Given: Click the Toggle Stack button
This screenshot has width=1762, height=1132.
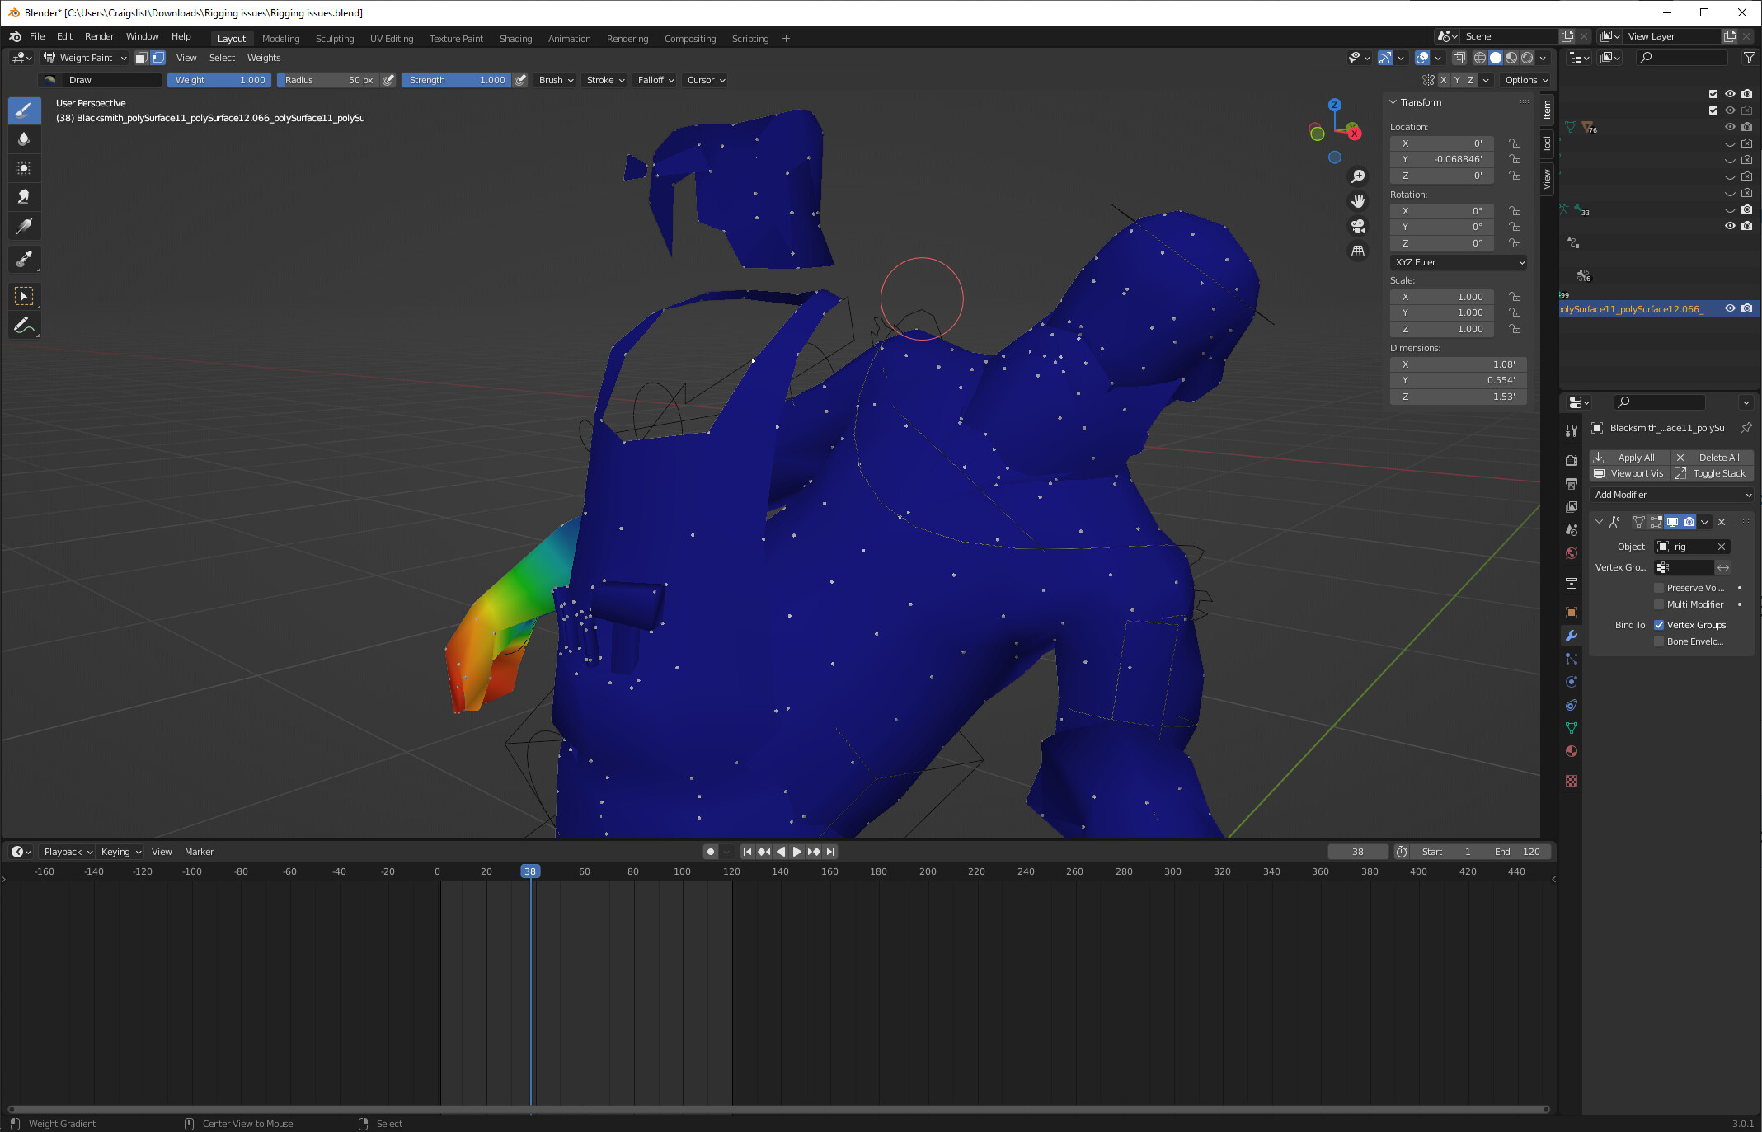Looking at the screenshot, I should pos(1713,473).
